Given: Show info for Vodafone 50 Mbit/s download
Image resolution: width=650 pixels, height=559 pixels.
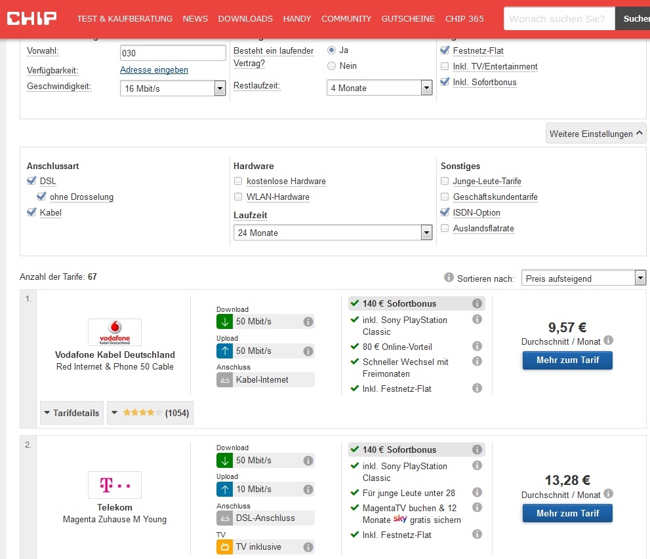Looking at the screenshot, I should (308, 322).
